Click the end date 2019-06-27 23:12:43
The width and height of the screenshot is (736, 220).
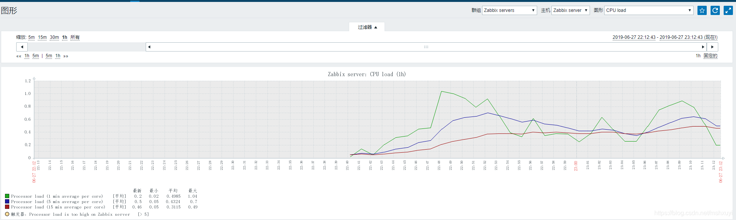[681, 37]
